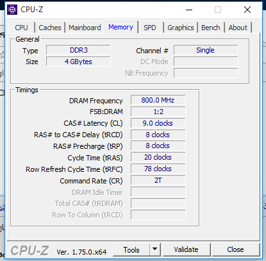Click the CAS# Latency value box

[158, 123]
